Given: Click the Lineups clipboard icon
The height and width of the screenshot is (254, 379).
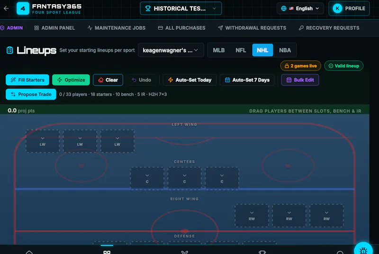Looking at the screenshot, I should tap(9, 50).
